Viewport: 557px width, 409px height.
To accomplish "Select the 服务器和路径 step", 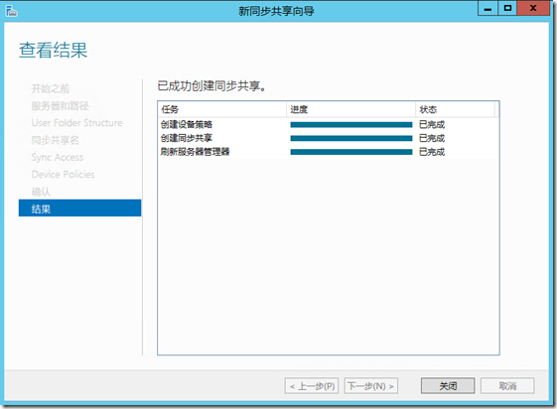I will [x=60, y=105].
